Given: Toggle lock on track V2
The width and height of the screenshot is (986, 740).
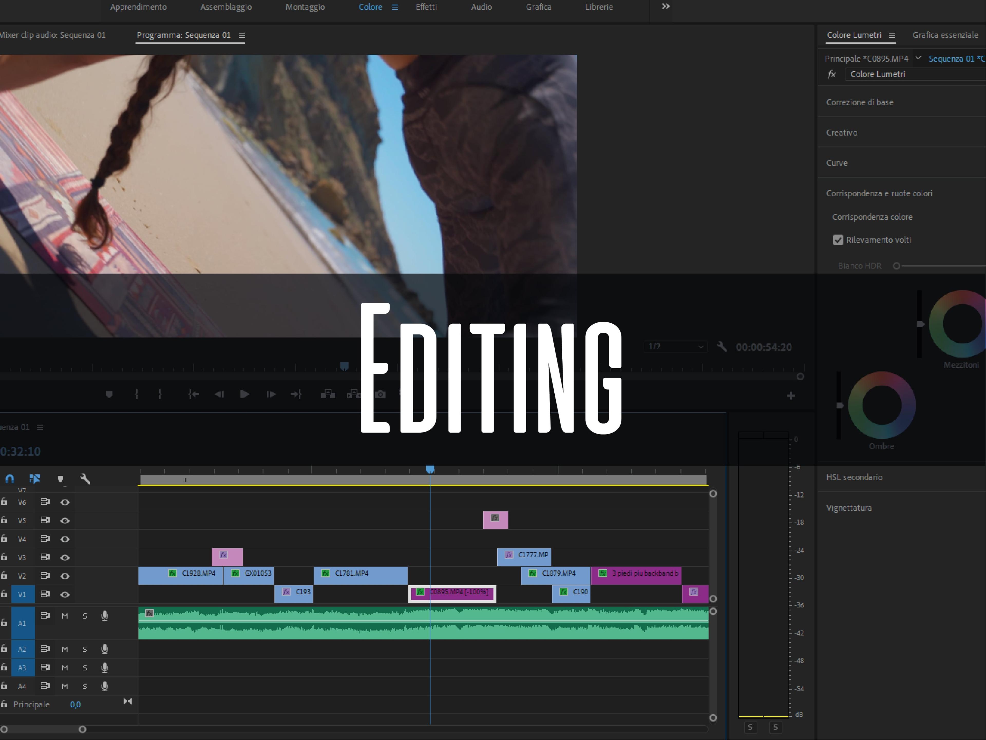Looking at the screenshot, I should point(4,576).
